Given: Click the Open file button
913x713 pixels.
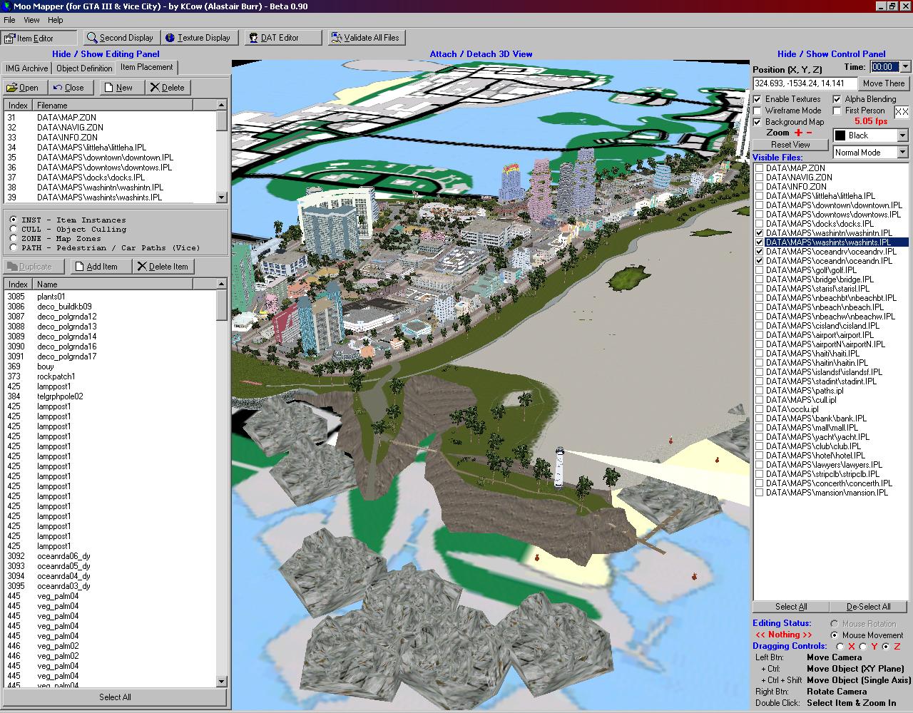Looking at the screenshot, I should click(25, 88).
